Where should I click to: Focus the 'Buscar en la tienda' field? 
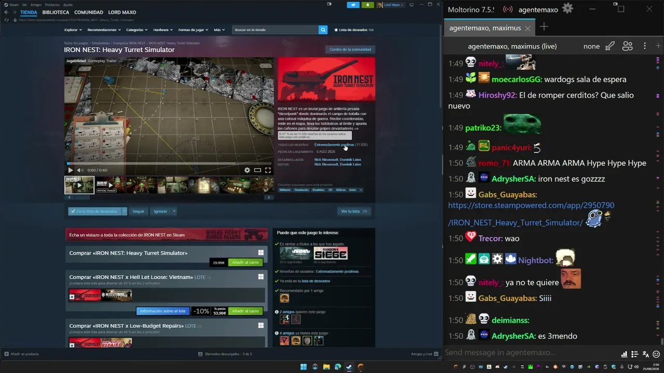(275, 30)
